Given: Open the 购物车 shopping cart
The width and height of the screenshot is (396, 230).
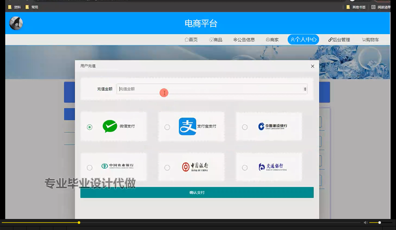Looking at the screenshot, I should 370,39.
